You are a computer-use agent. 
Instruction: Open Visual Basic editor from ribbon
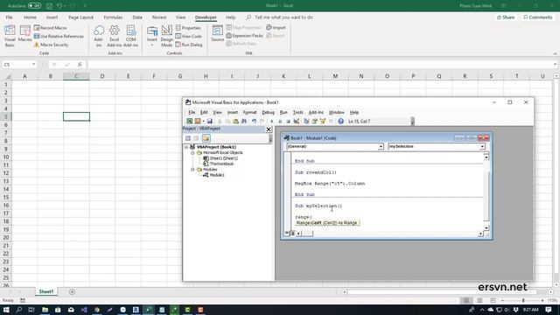pos(10,36)
